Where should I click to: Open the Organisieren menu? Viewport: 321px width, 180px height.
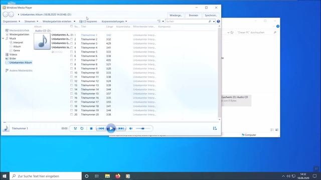point(12,21)
